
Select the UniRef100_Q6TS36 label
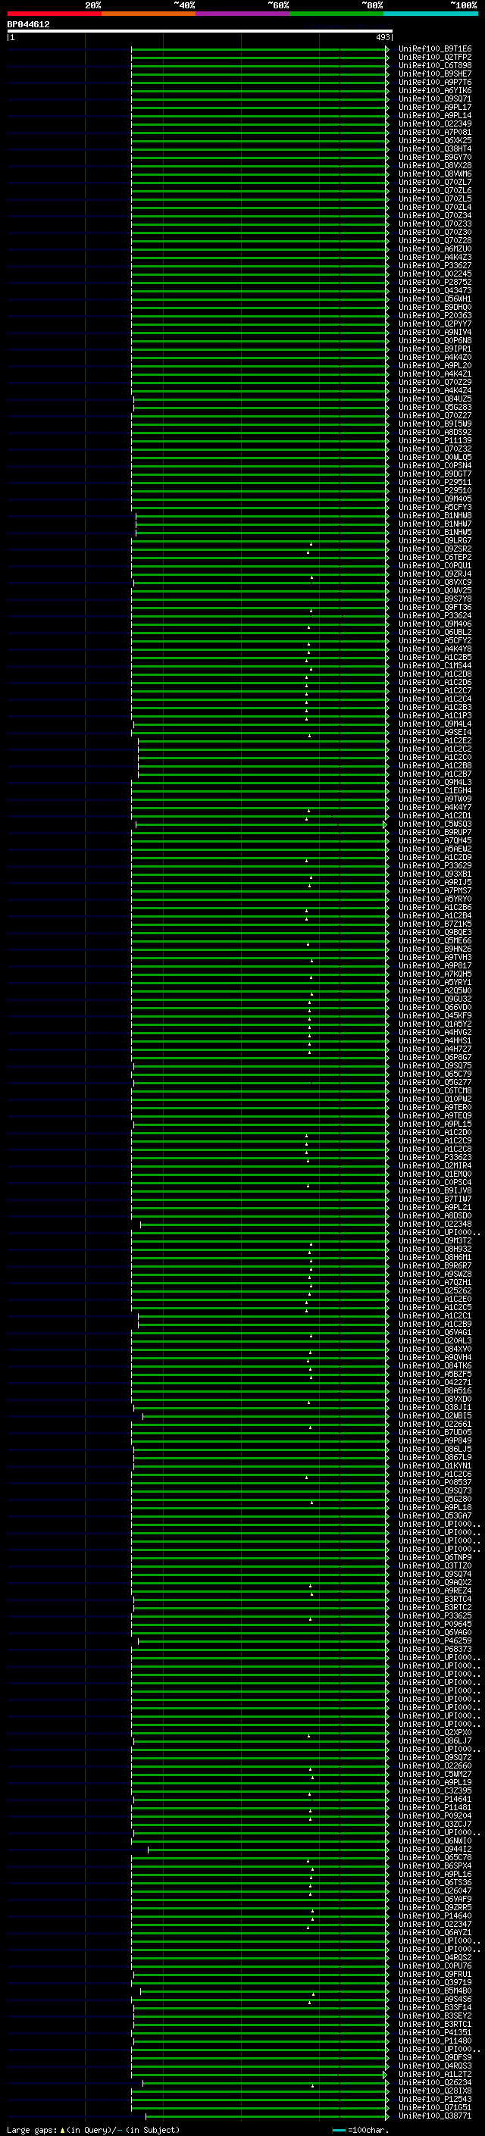tap(435, 1882)
